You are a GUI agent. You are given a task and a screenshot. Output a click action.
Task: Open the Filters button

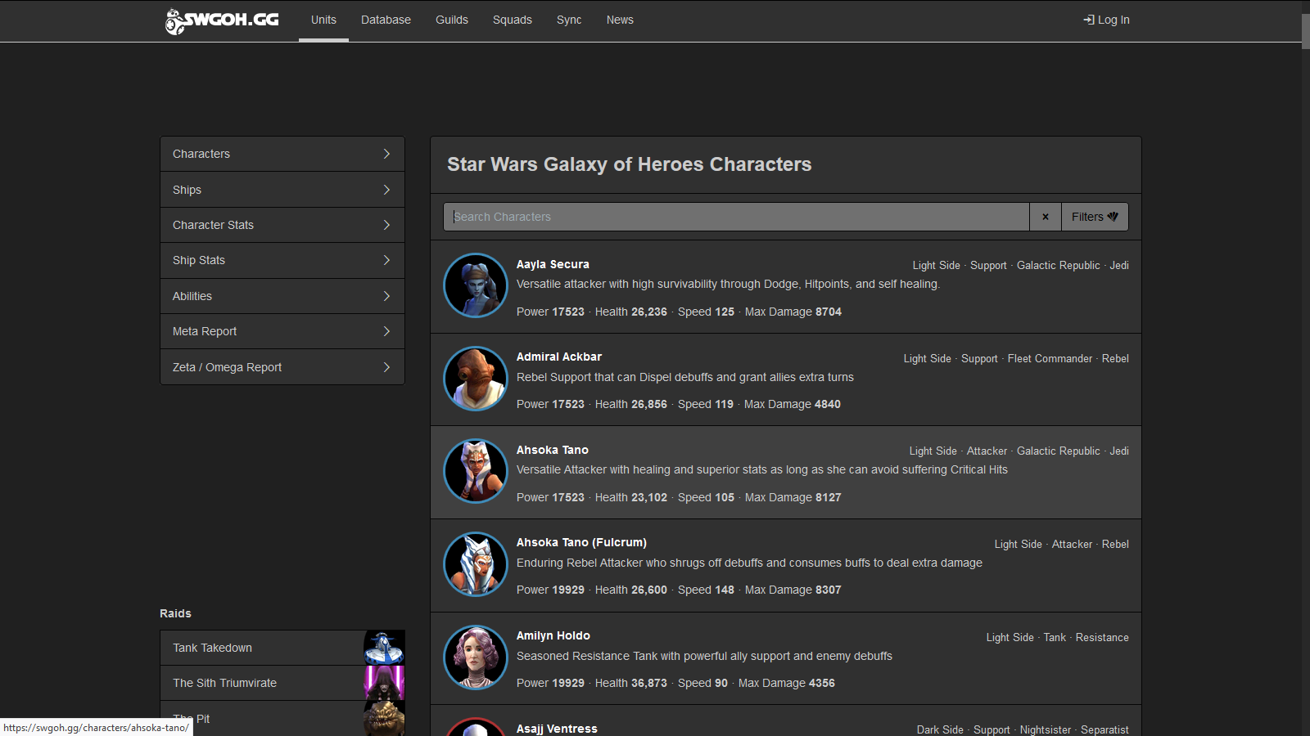point(1095,217)
